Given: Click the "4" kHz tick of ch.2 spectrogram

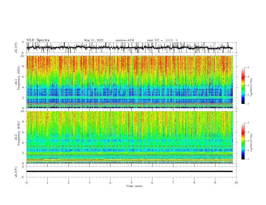Looking at the screenshot, I should [24, 143].
